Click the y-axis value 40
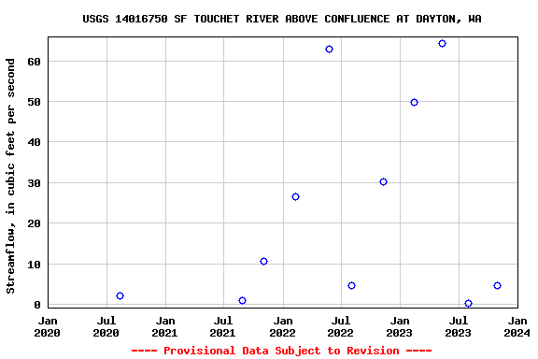The height and width of the screenshot is (359, 538). click(x=34, y=142)
